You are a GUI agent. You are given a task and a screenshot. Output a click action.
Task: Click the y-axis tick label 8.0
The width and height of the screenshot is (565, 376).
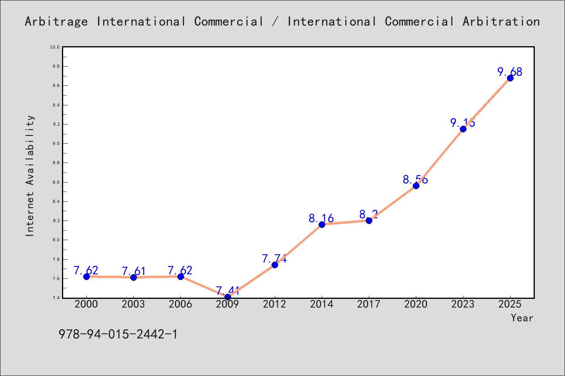56,240
